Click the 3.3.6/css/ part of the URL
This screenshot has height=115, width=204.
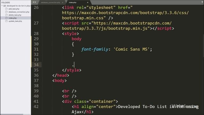click(x=176, y=13)
